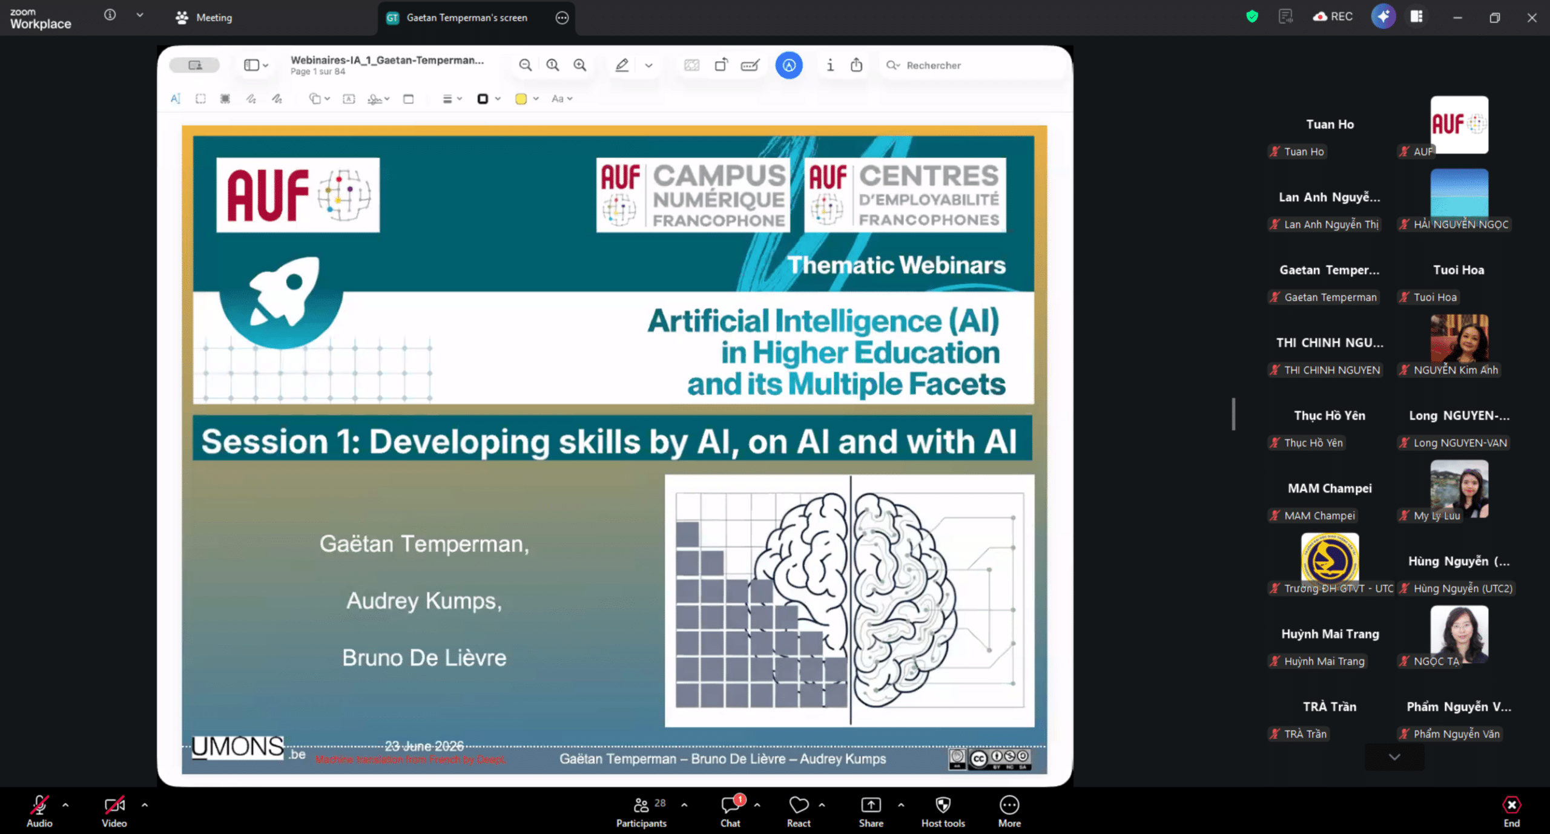Click the Webinaires-IA_1_Gaetan-Temperman document title
This screenshot has width=1550, height=834.
coord(387,60)
